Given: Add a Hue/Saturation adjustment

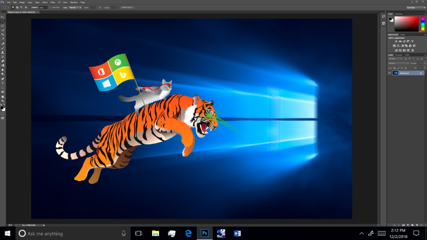Looking at the screenshot, I should click(394, 45).
